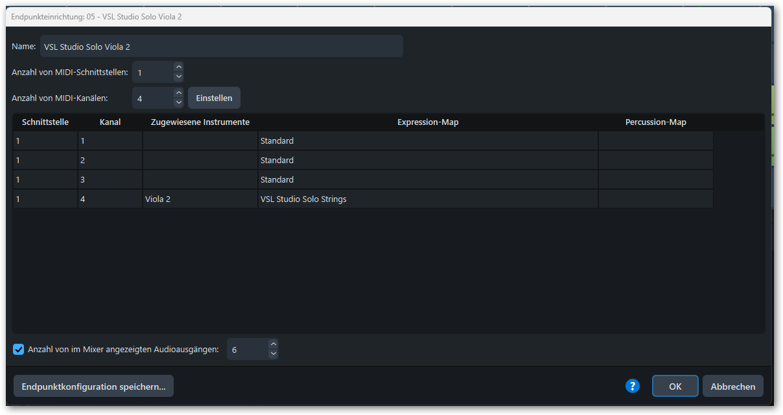
Task: Decrease displayed audio outputs count
Action: 274,354
